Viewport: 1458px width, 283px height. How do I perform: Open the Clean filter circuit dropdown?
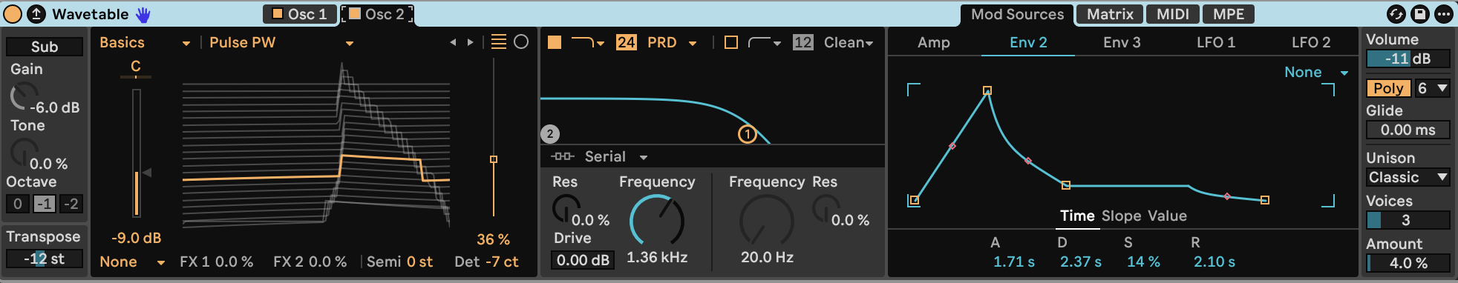point(848,43)
